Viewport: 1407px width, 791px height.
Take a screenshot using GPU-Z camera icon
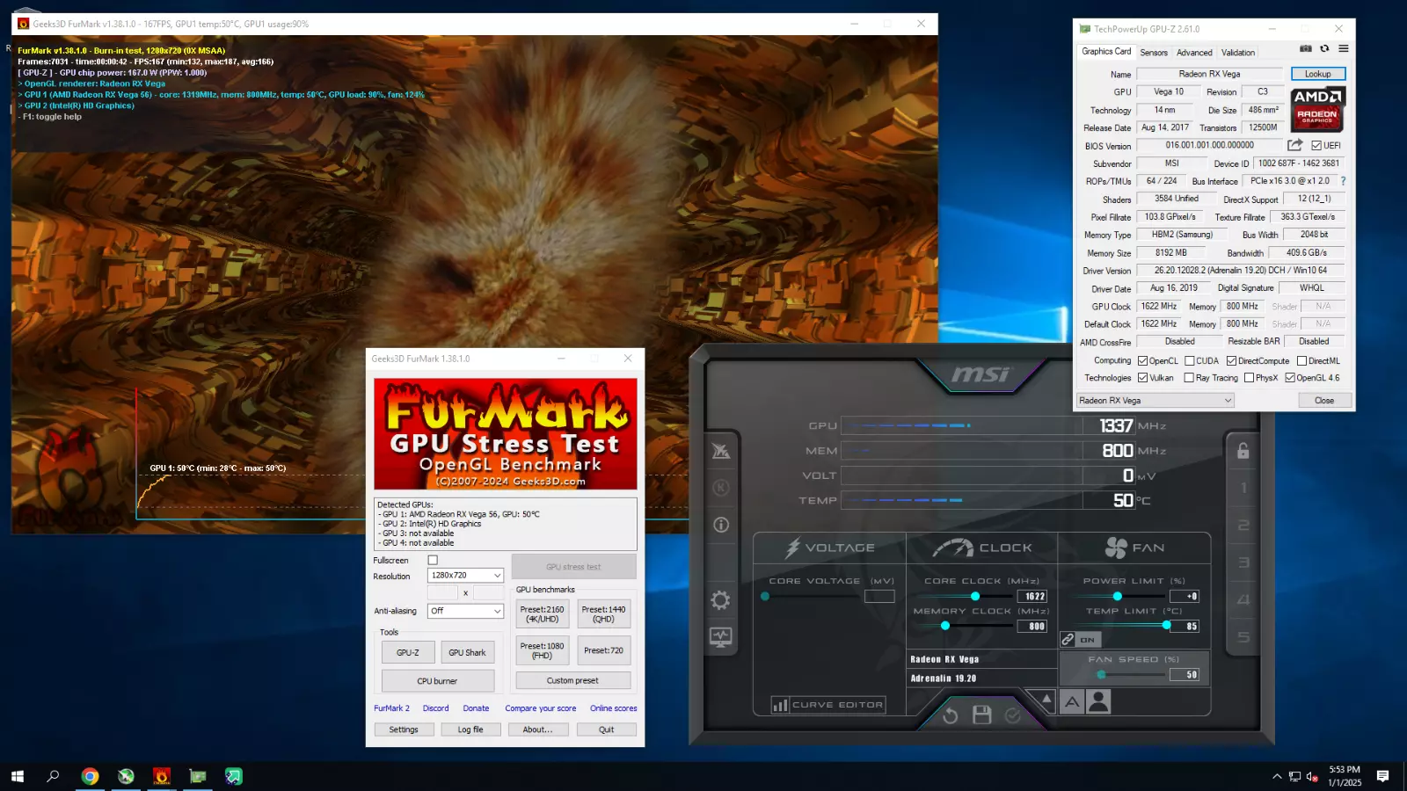(1306, 49)
